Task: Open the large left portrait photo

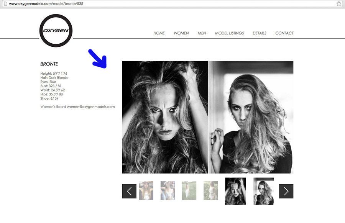Action: point(165,117)
